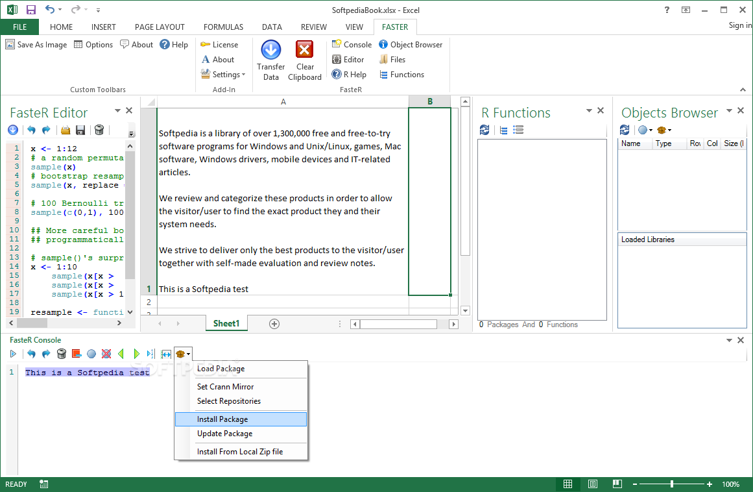This screenshot has width=753, height=492.
Task: Click the zoom slider handle
Action: (672, 484)
